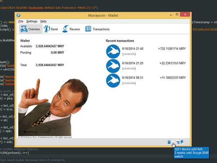
Task: Click the Bill Murray picture
Action: [53, 108]
